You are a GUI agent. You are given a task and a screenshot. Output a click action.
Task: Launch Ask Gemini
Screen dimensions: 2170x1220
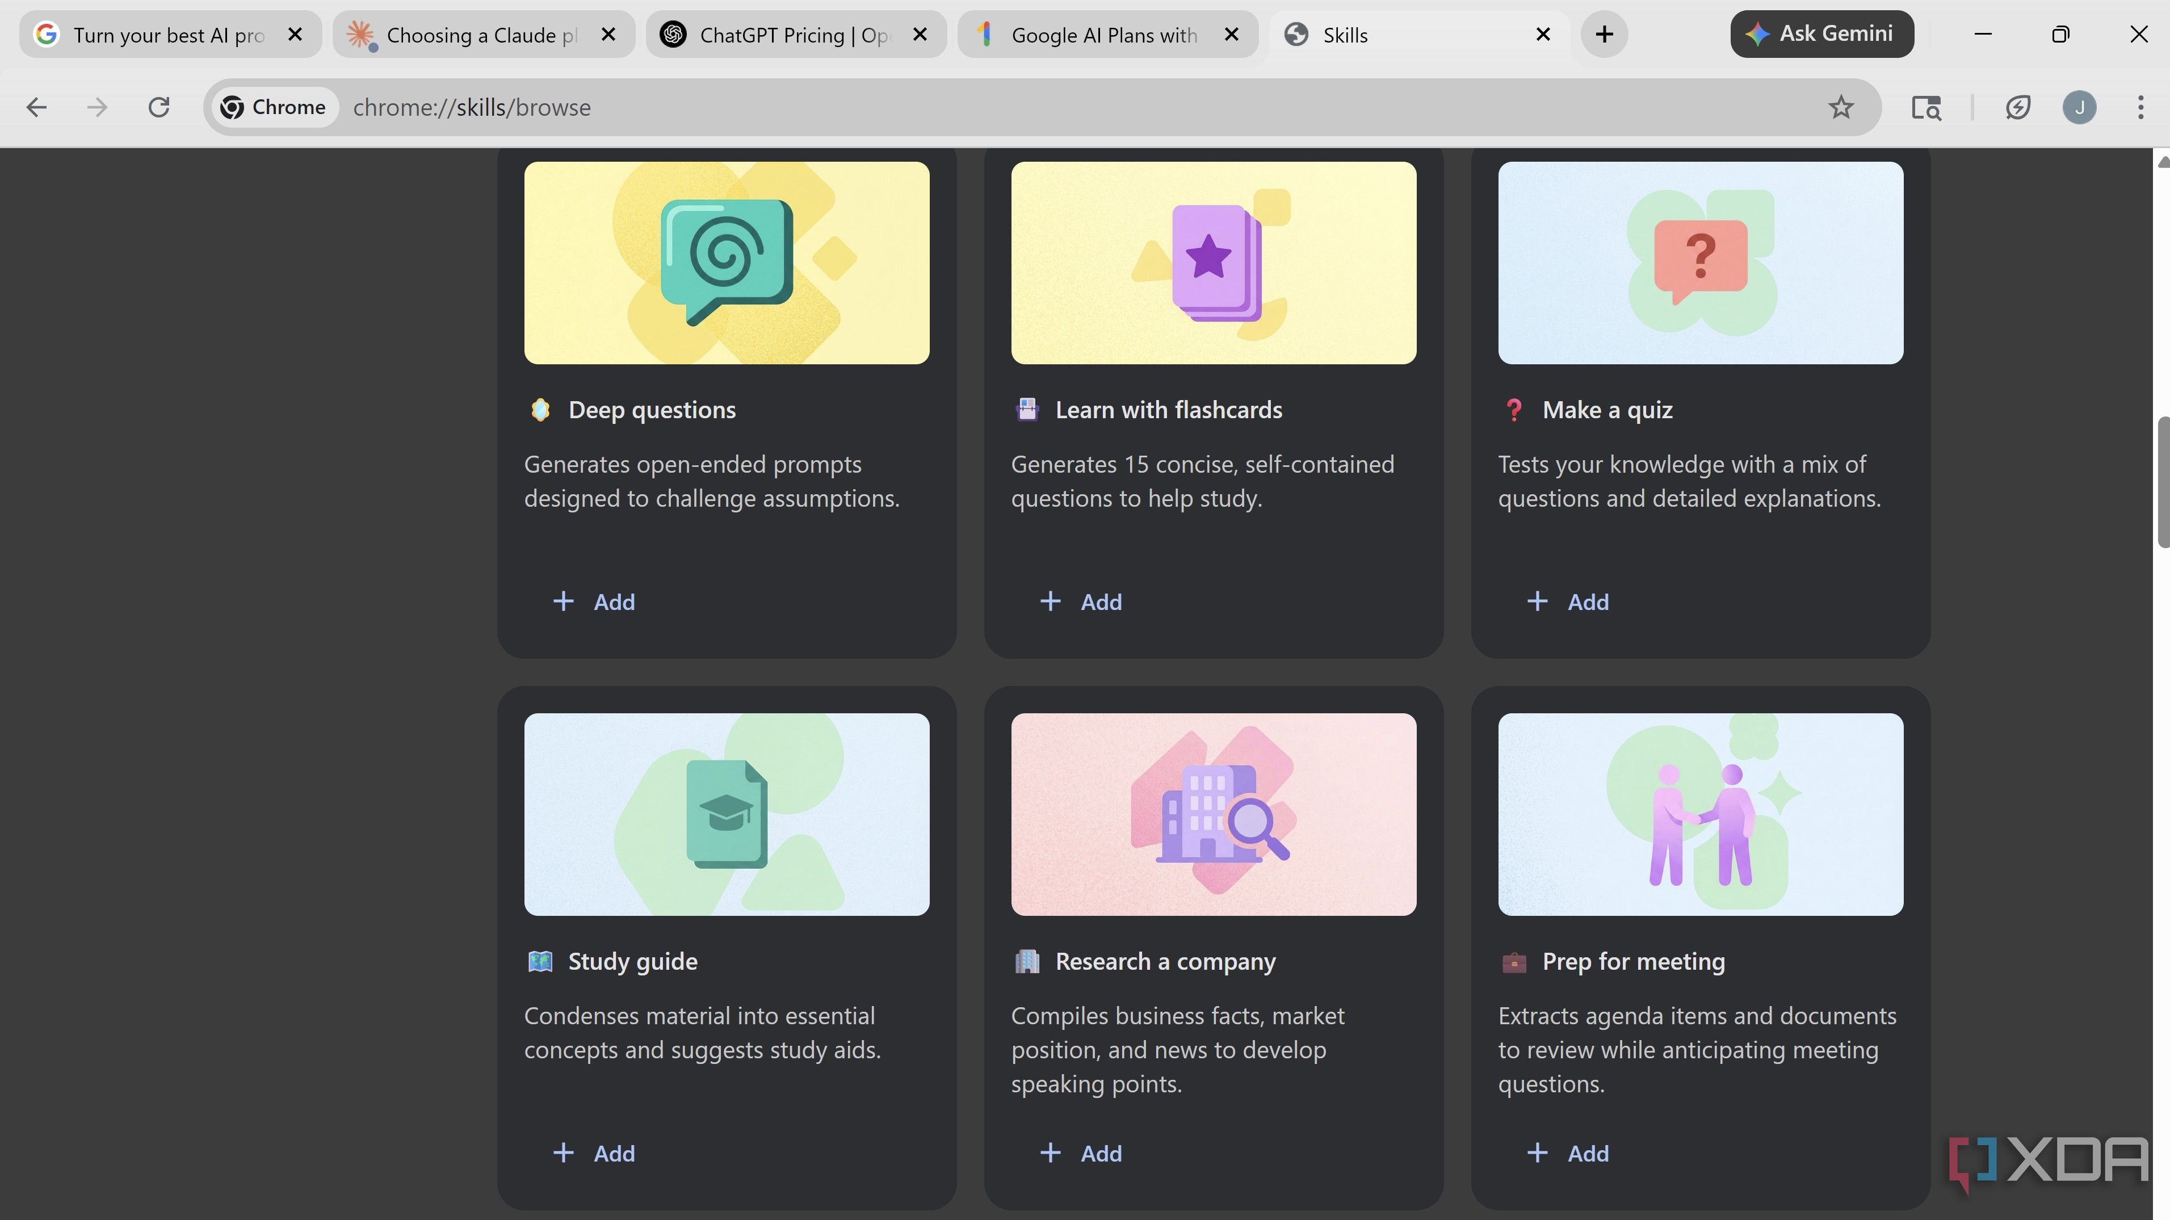tap(1822, 35)
